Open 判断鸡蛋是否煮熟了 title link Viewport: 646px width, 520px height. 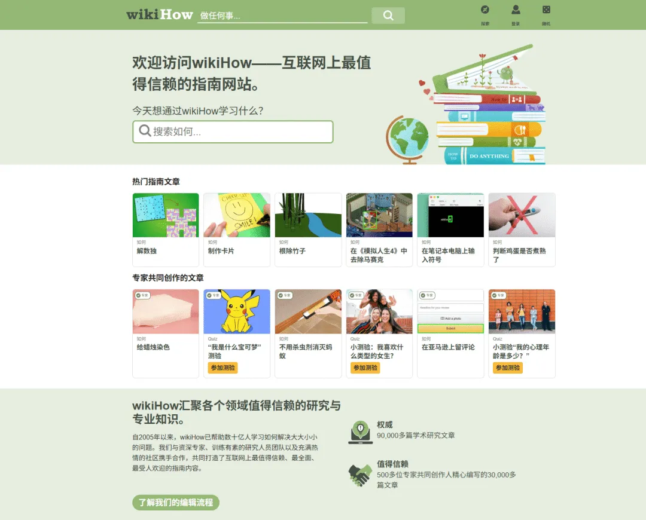tap(519, 255)
